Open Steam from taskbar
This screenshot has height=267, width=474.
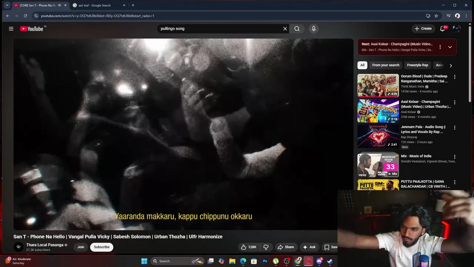(330, 261)
